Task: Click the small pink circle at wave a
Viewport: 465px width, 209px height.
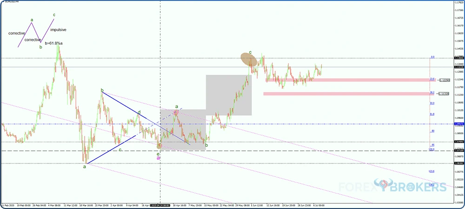Action: (x=176, y=112)
